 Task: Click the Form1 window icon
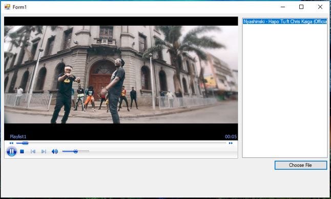point(7,7)
